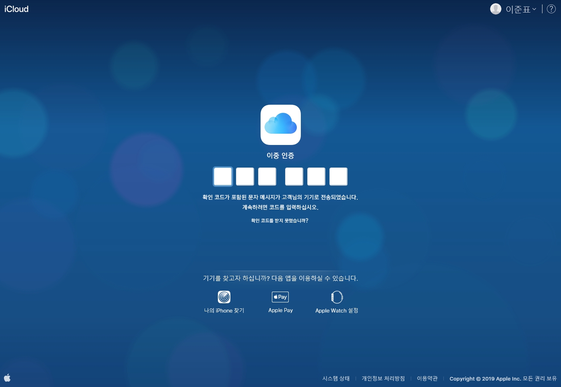The width and height of the screenshot is (561, 387).
Task: Open the Apple Pay icon
Action: (x=280, y=297)
